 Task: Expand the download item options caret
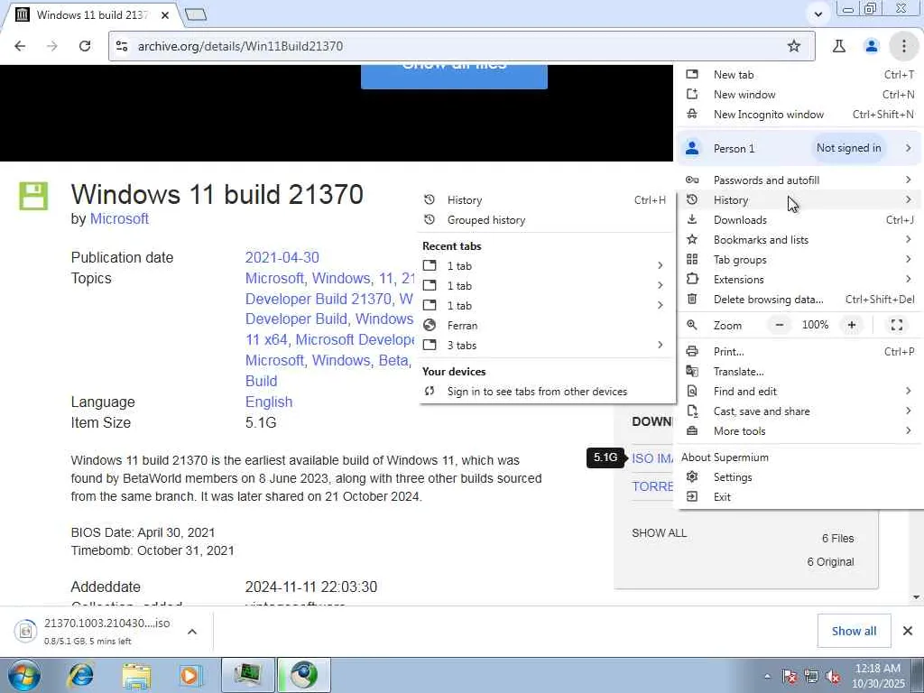(x=192, y=631)
